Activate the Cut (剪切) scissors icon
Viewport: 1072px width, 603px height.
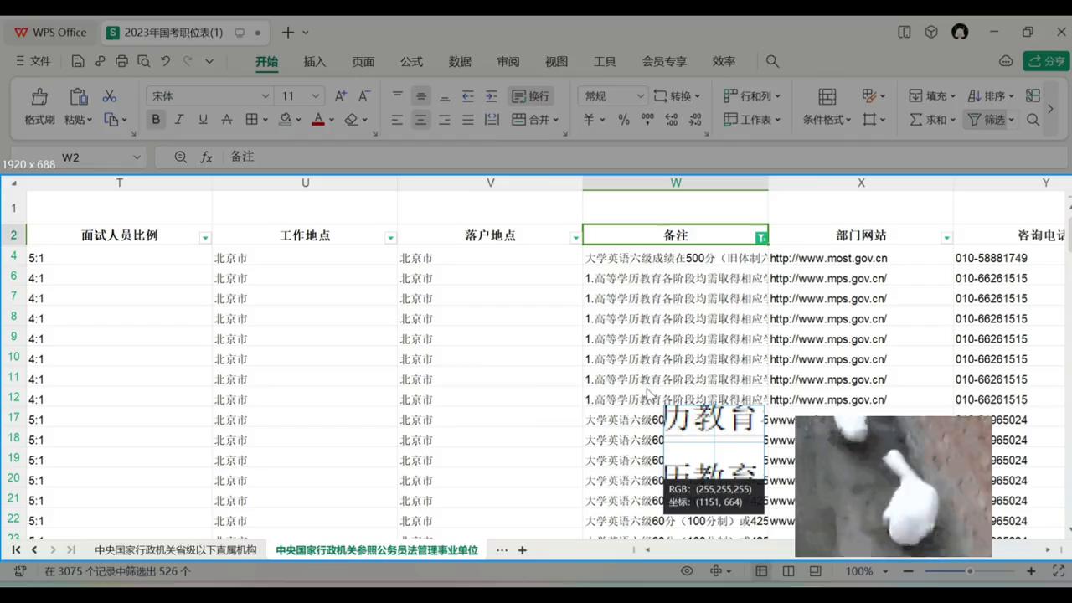pyautogui.click(x=110, y=95)
